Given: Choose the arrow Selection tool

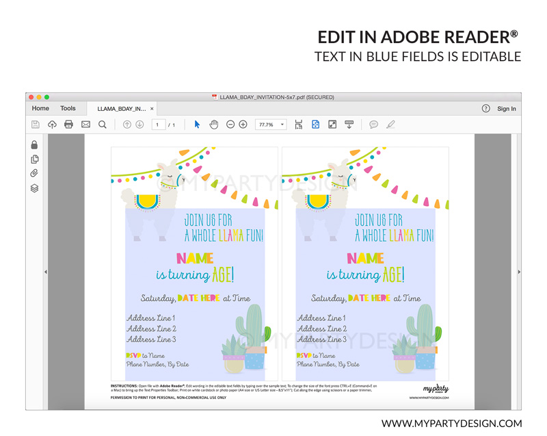Looking at the screenshot, I should [x=197, y=125].
